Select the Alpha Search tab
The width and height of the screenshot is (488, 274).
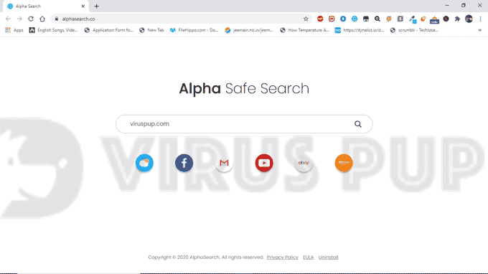(x=45, y=6)
